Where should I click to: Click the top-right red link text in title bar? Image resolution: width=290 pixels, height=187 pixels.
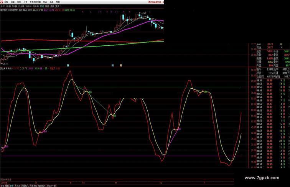[155, 2]
